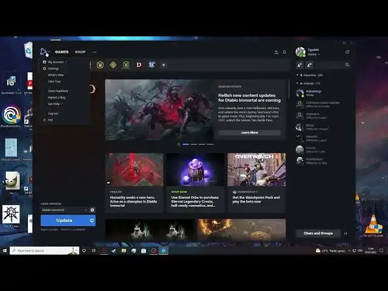Click the pop-out social panel icon
388x291 pixels.
347,52
